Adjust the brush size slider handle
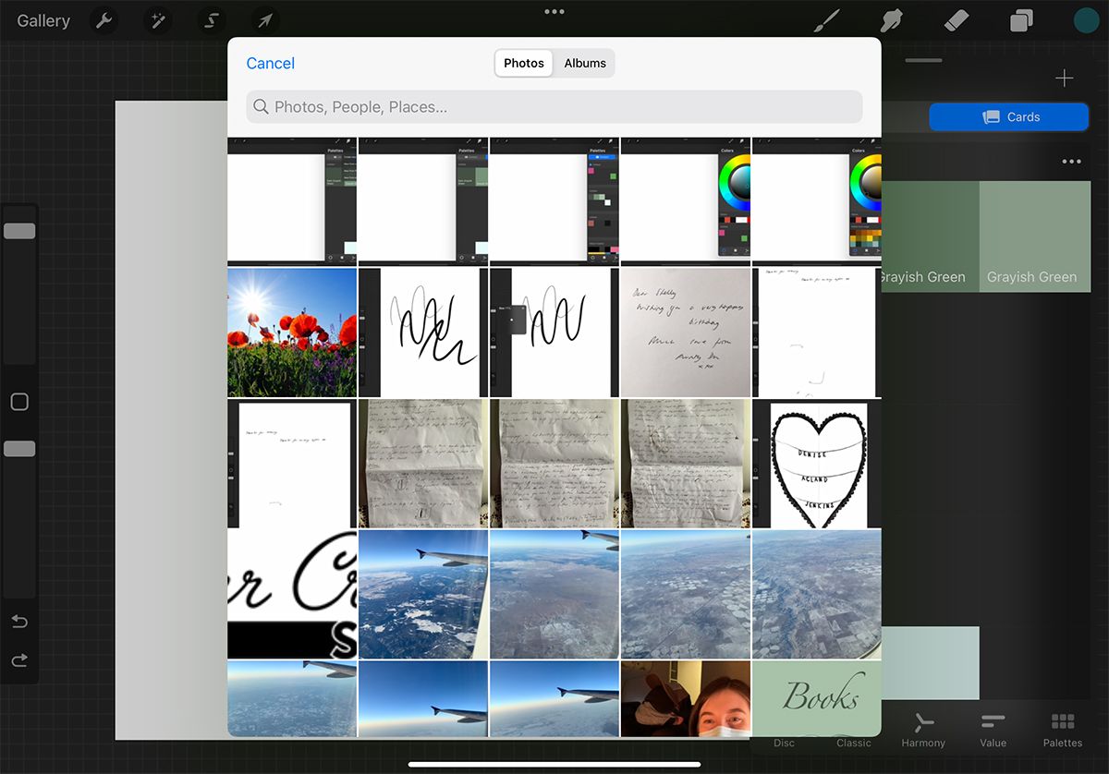Viewport: 1109px width, 774px height. pos(19,231)
